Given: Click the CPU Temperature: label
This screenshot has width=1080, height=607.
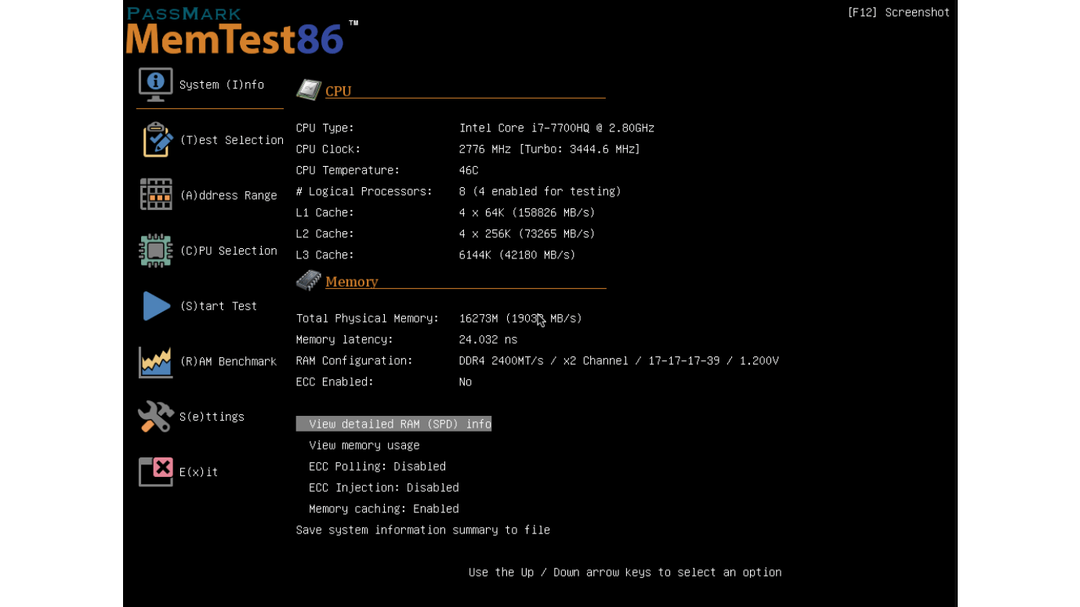Looking at the screenshot, I should [x=348, y=170].
